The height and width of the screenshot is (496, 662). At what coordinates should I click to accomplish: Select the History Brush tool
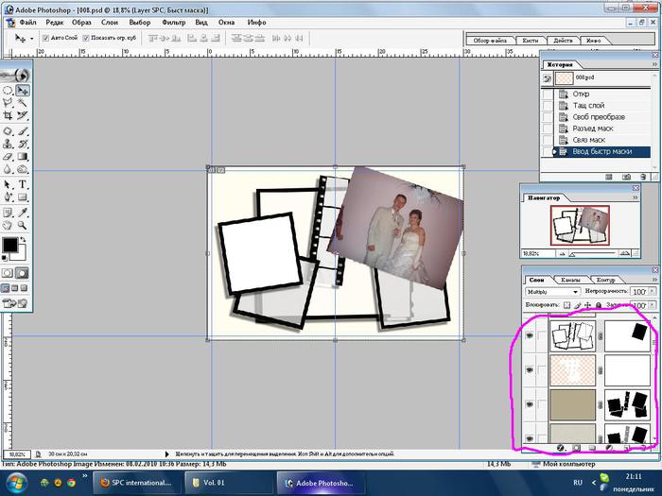pyautogui.click(x=22, y=144)
